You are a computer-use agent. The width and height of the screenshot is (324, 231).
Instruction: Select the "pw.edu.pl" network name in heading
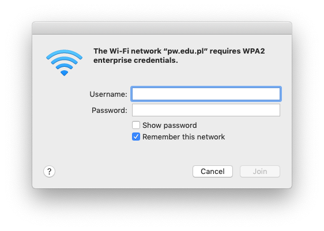point(186,51)
